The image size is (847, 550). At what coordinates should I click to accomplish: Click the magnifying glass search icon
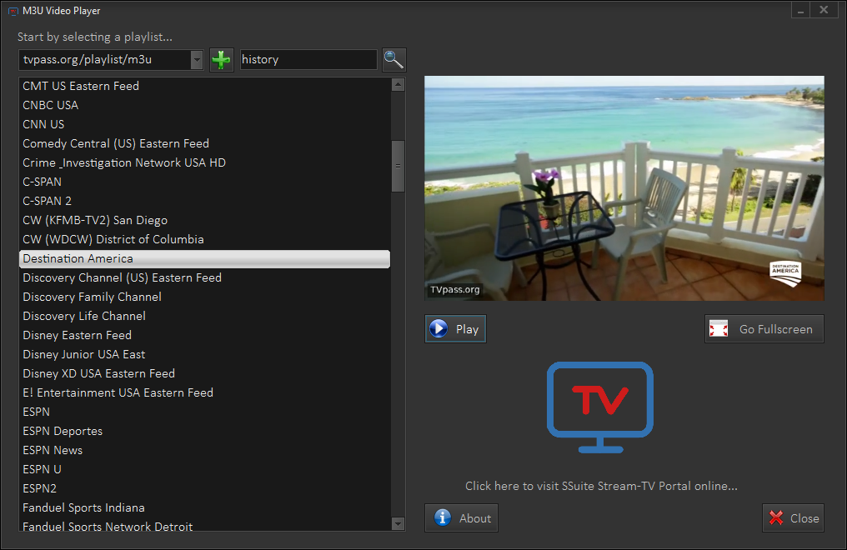[x=393, y=60]
